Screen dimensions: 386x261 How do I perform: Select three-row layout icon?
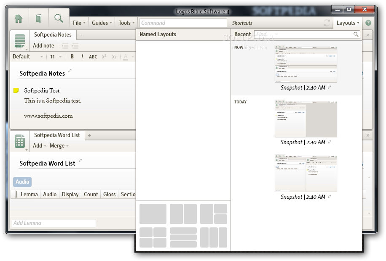click(x=183, y=237)
